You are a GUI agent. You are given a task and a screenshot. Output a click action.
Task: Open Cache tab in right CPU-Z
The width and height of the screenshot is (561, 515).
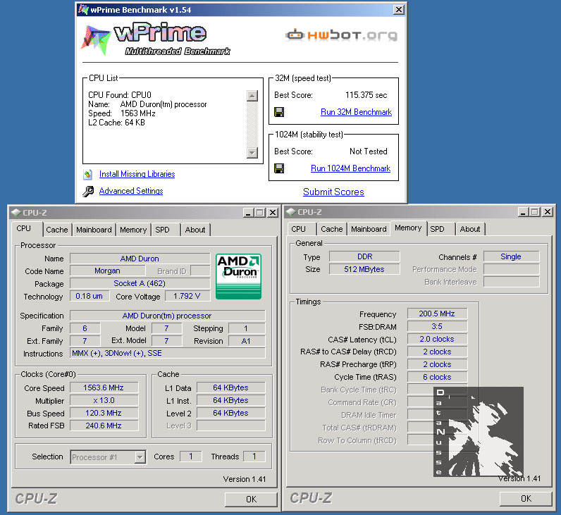tap(332, 229)
